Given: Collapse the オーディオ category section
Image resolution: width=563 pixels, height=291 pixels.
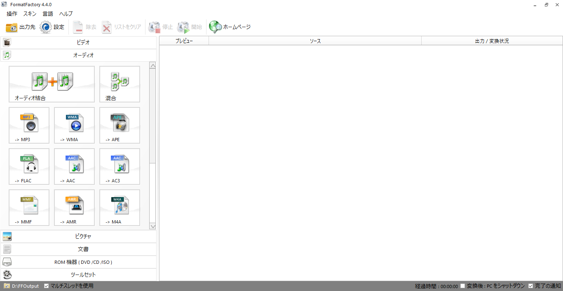Looking at the screenshot, I should coord(78,55).
